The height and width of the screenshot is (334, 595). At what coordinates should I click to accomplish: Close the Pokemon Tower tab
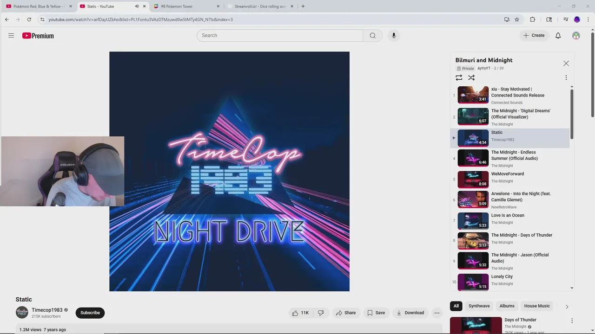[218, 6]
